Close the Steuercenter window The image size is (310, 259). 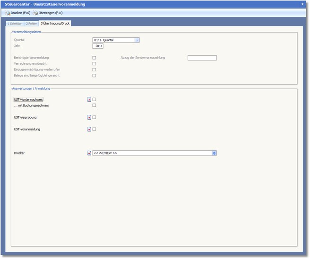[x=302, y=4]
